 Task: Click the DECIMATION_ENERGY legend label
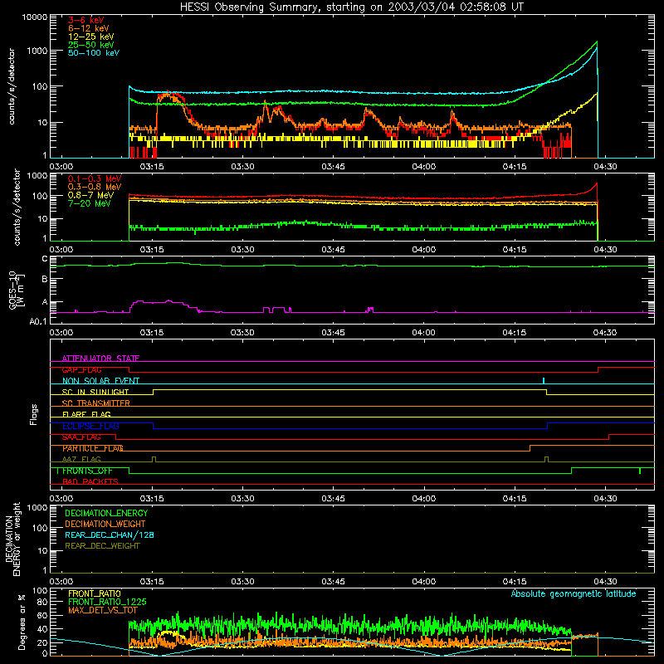click(x=106, y=513)
